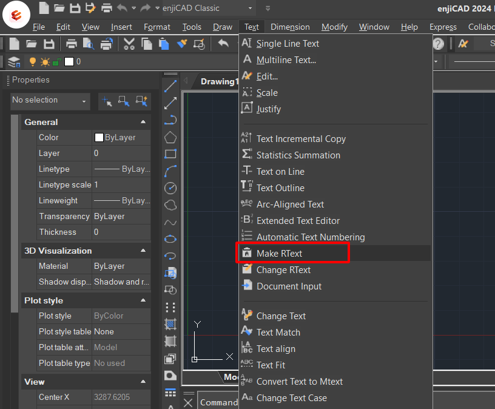Click the Match Properties brush icon

[182, 44]
